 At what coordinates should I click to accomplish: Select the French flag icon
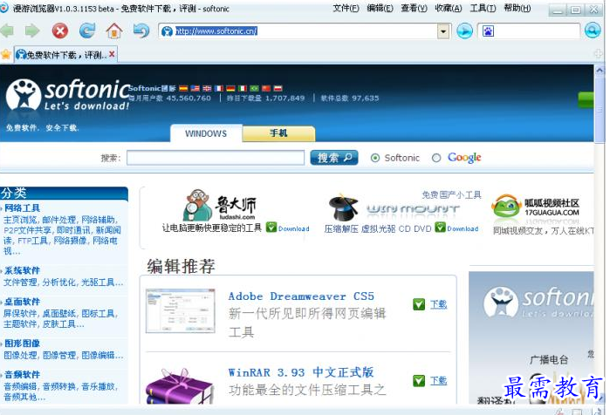click(x=219, y=89)
